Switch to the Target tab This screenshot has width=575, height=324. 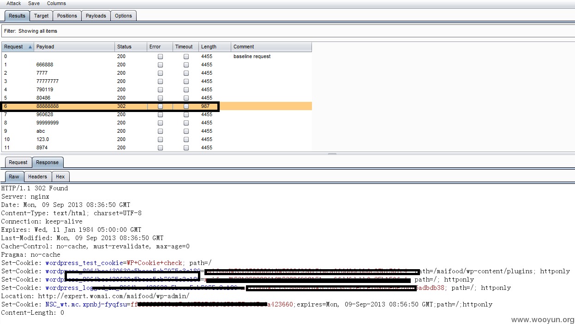41,16
